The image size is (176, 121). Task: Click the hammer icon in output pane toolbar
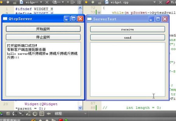(33, 120)
